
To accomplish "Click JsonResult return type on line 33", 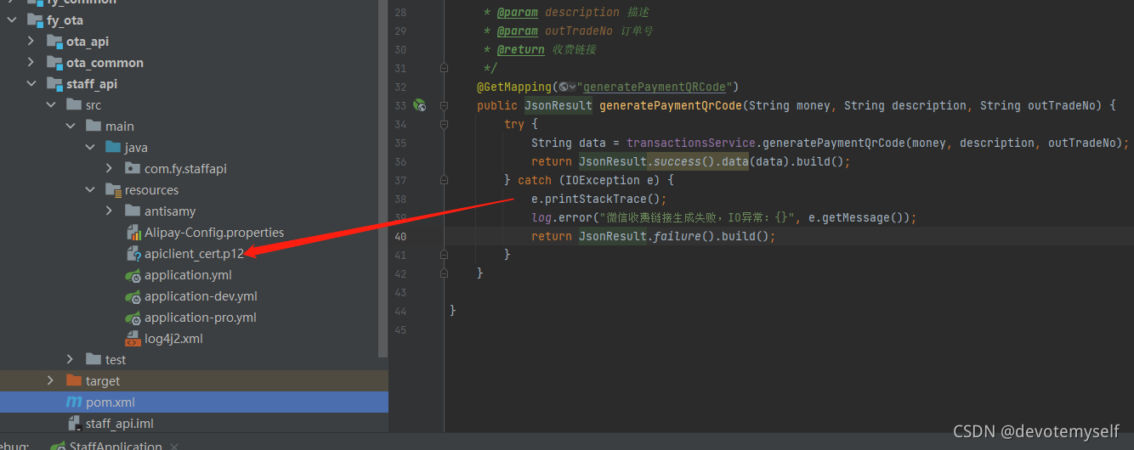I will (558, 105).
